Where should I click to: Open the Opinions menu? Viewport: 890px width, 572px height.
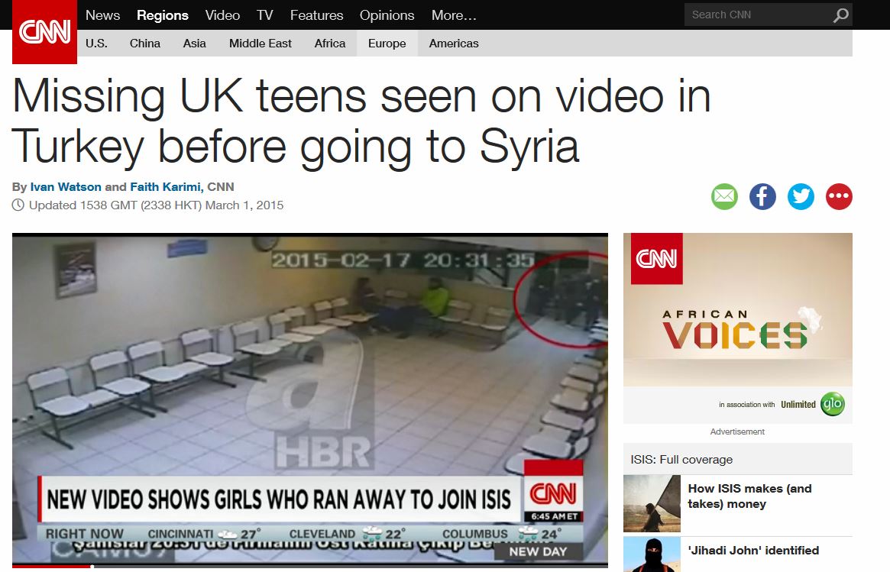pos(387,15)
